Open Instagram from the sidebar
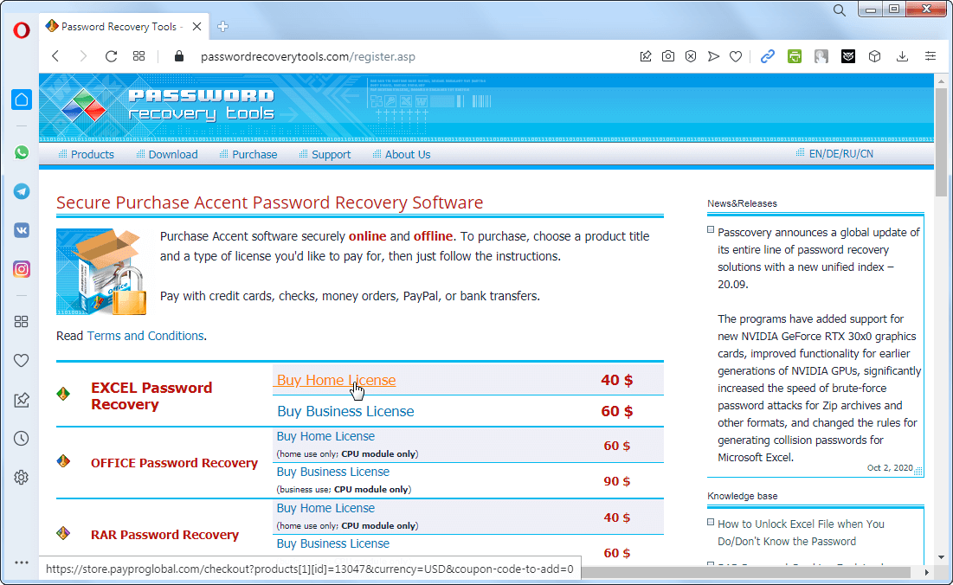Image resolution: width=953 pixels, height=585 pixels. point(22,269)
